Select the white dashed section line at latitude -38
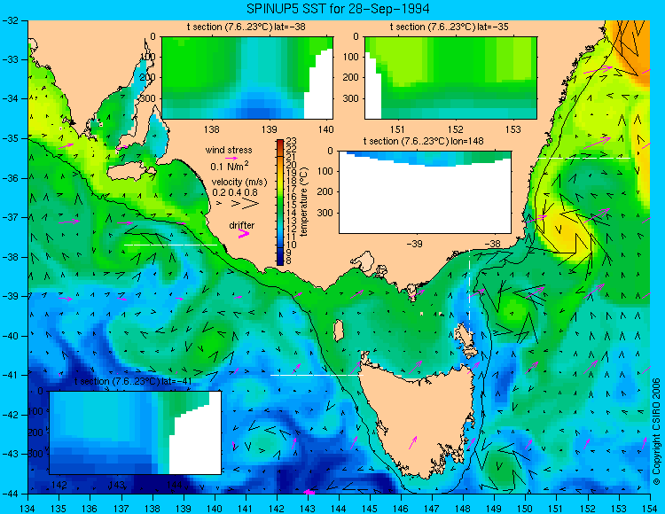This screenshot has width=665, height=514. pos(170,245)
